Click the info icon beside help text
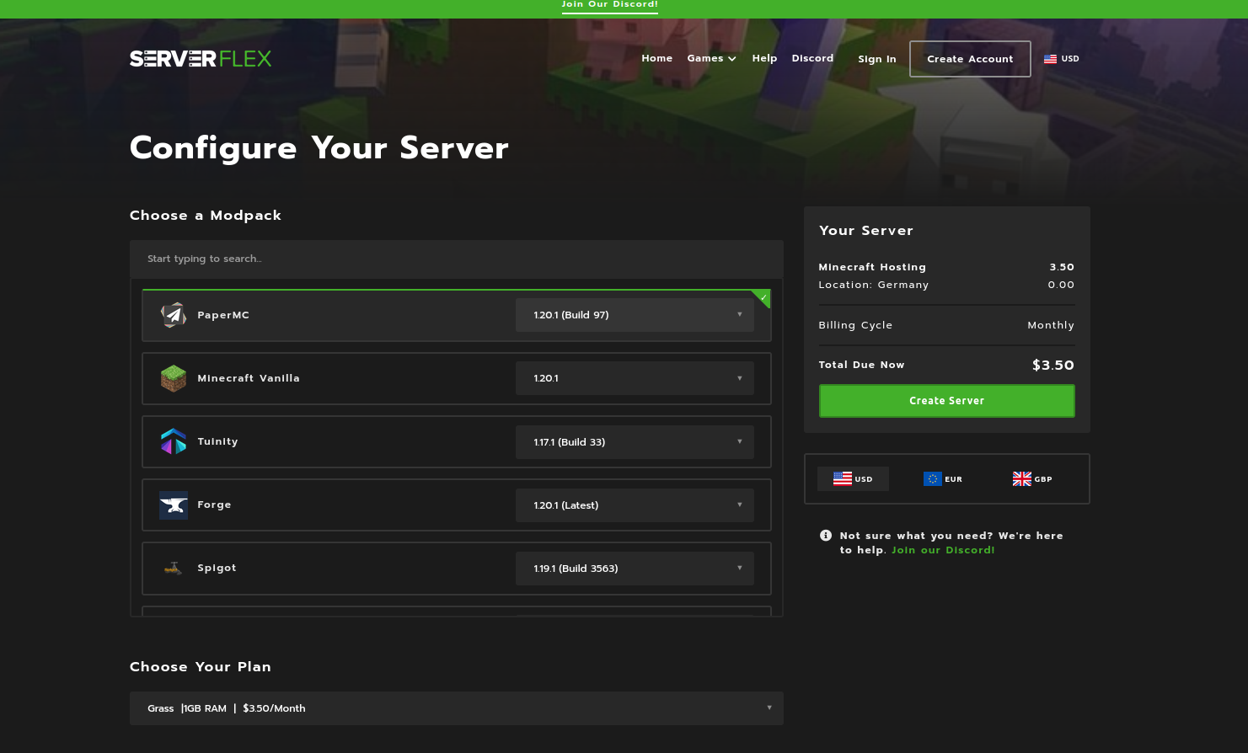 coord(826,536)
